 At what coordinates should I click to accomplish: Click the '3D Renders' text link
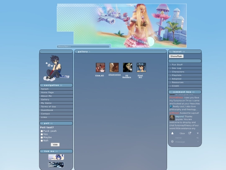(127, 76)
